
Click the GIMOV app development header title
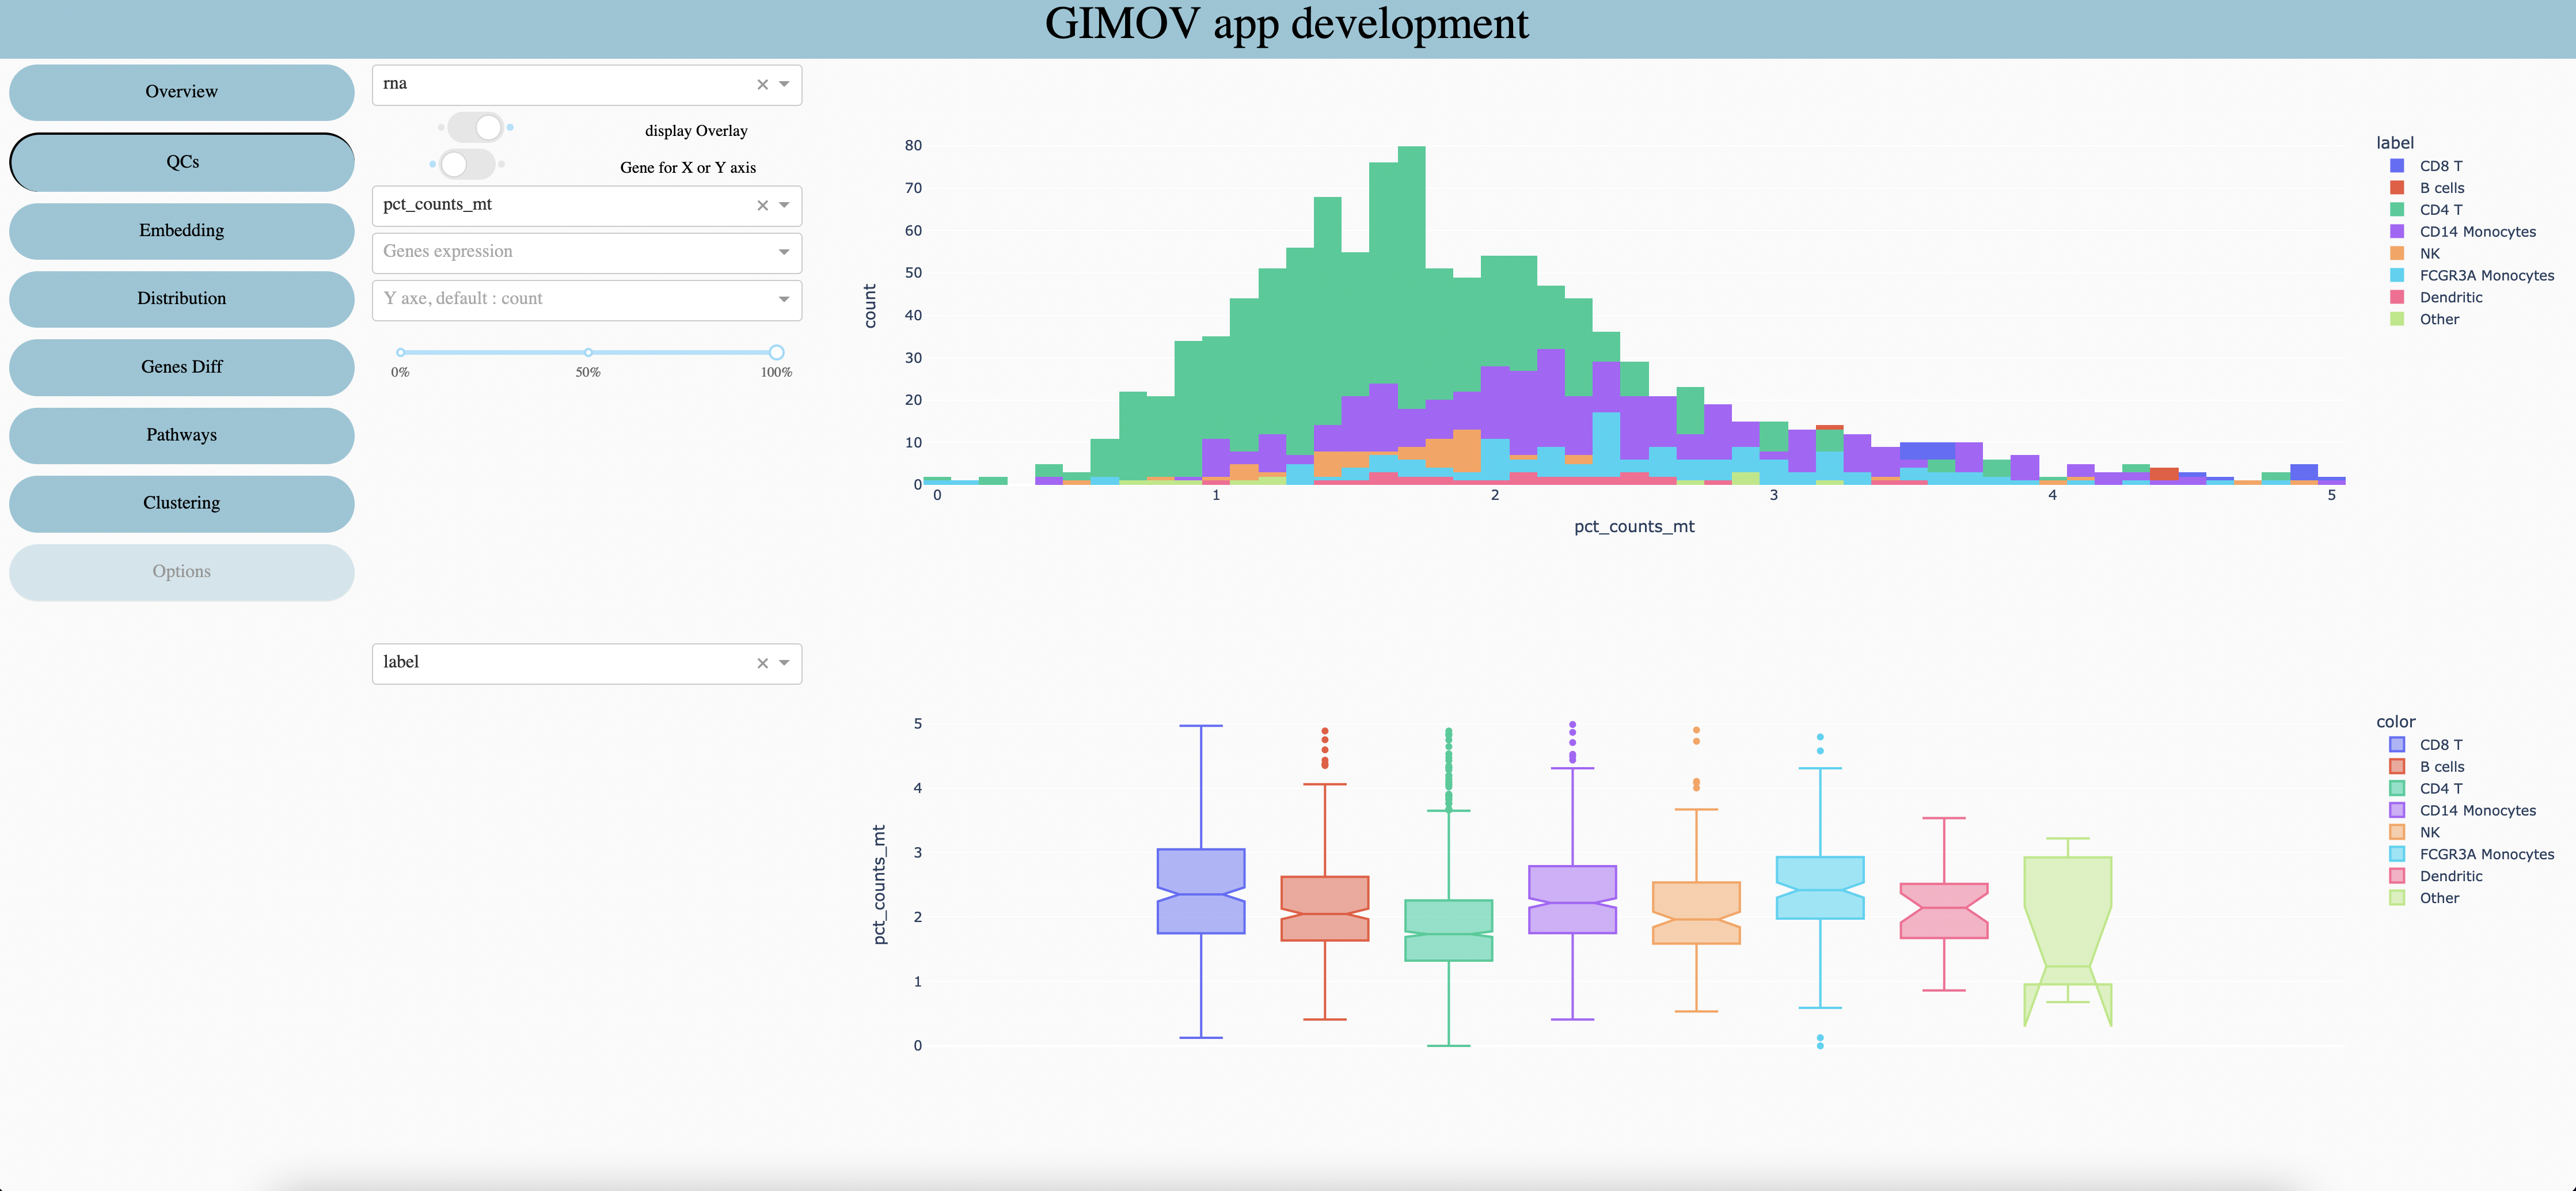1287,24
